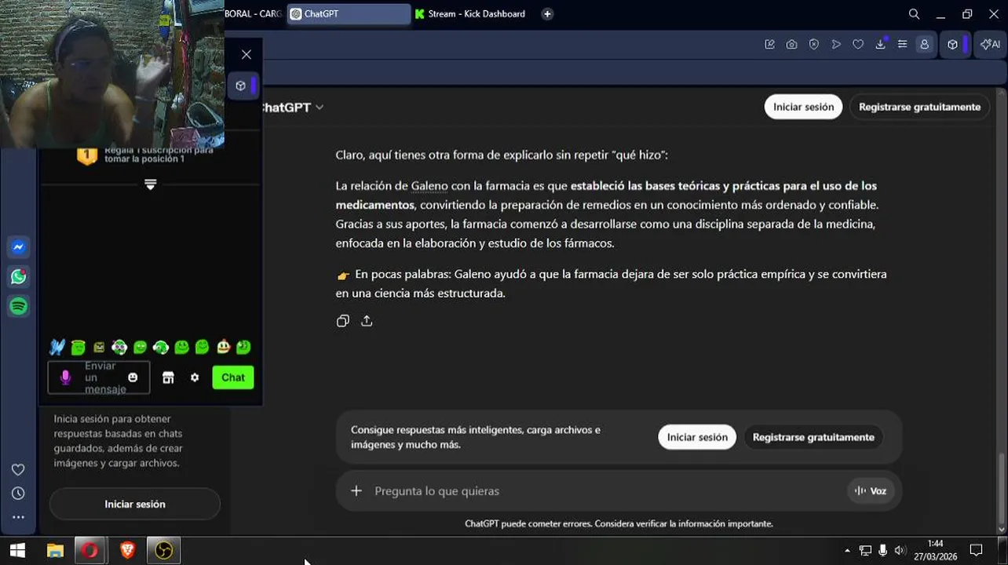Share the ChatGPT response
Screen dimensions: 1008x565
click(x=367, y=321)
